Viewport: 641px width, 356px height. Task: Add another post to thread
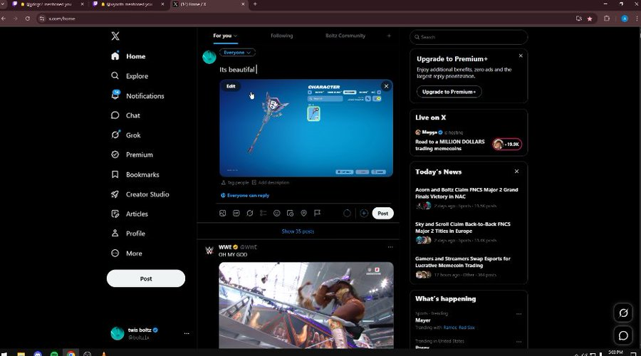(x=364, y=214)
